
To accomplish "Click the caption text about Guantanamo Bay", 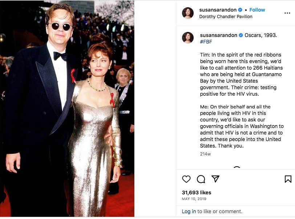I will [242, 74].
